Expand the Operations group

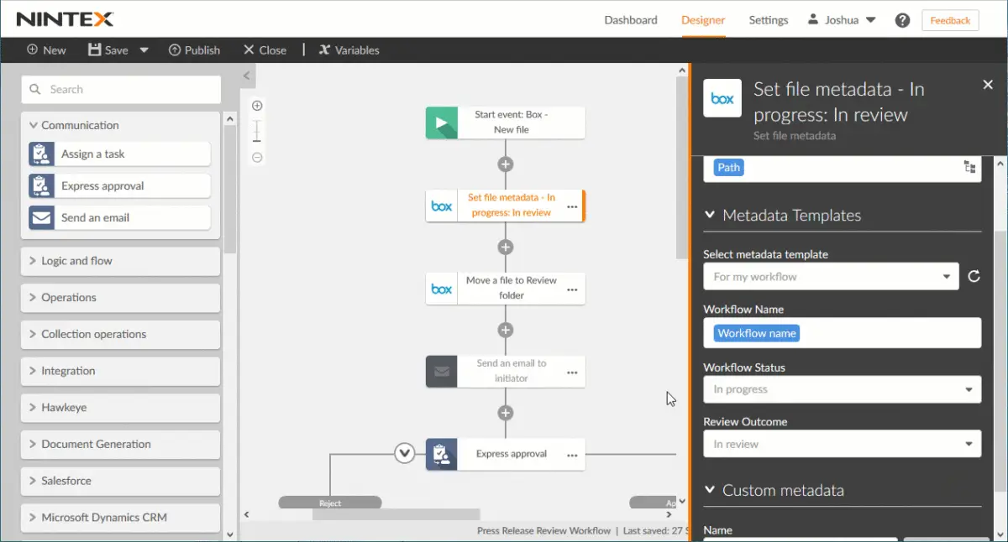[121, 297]
